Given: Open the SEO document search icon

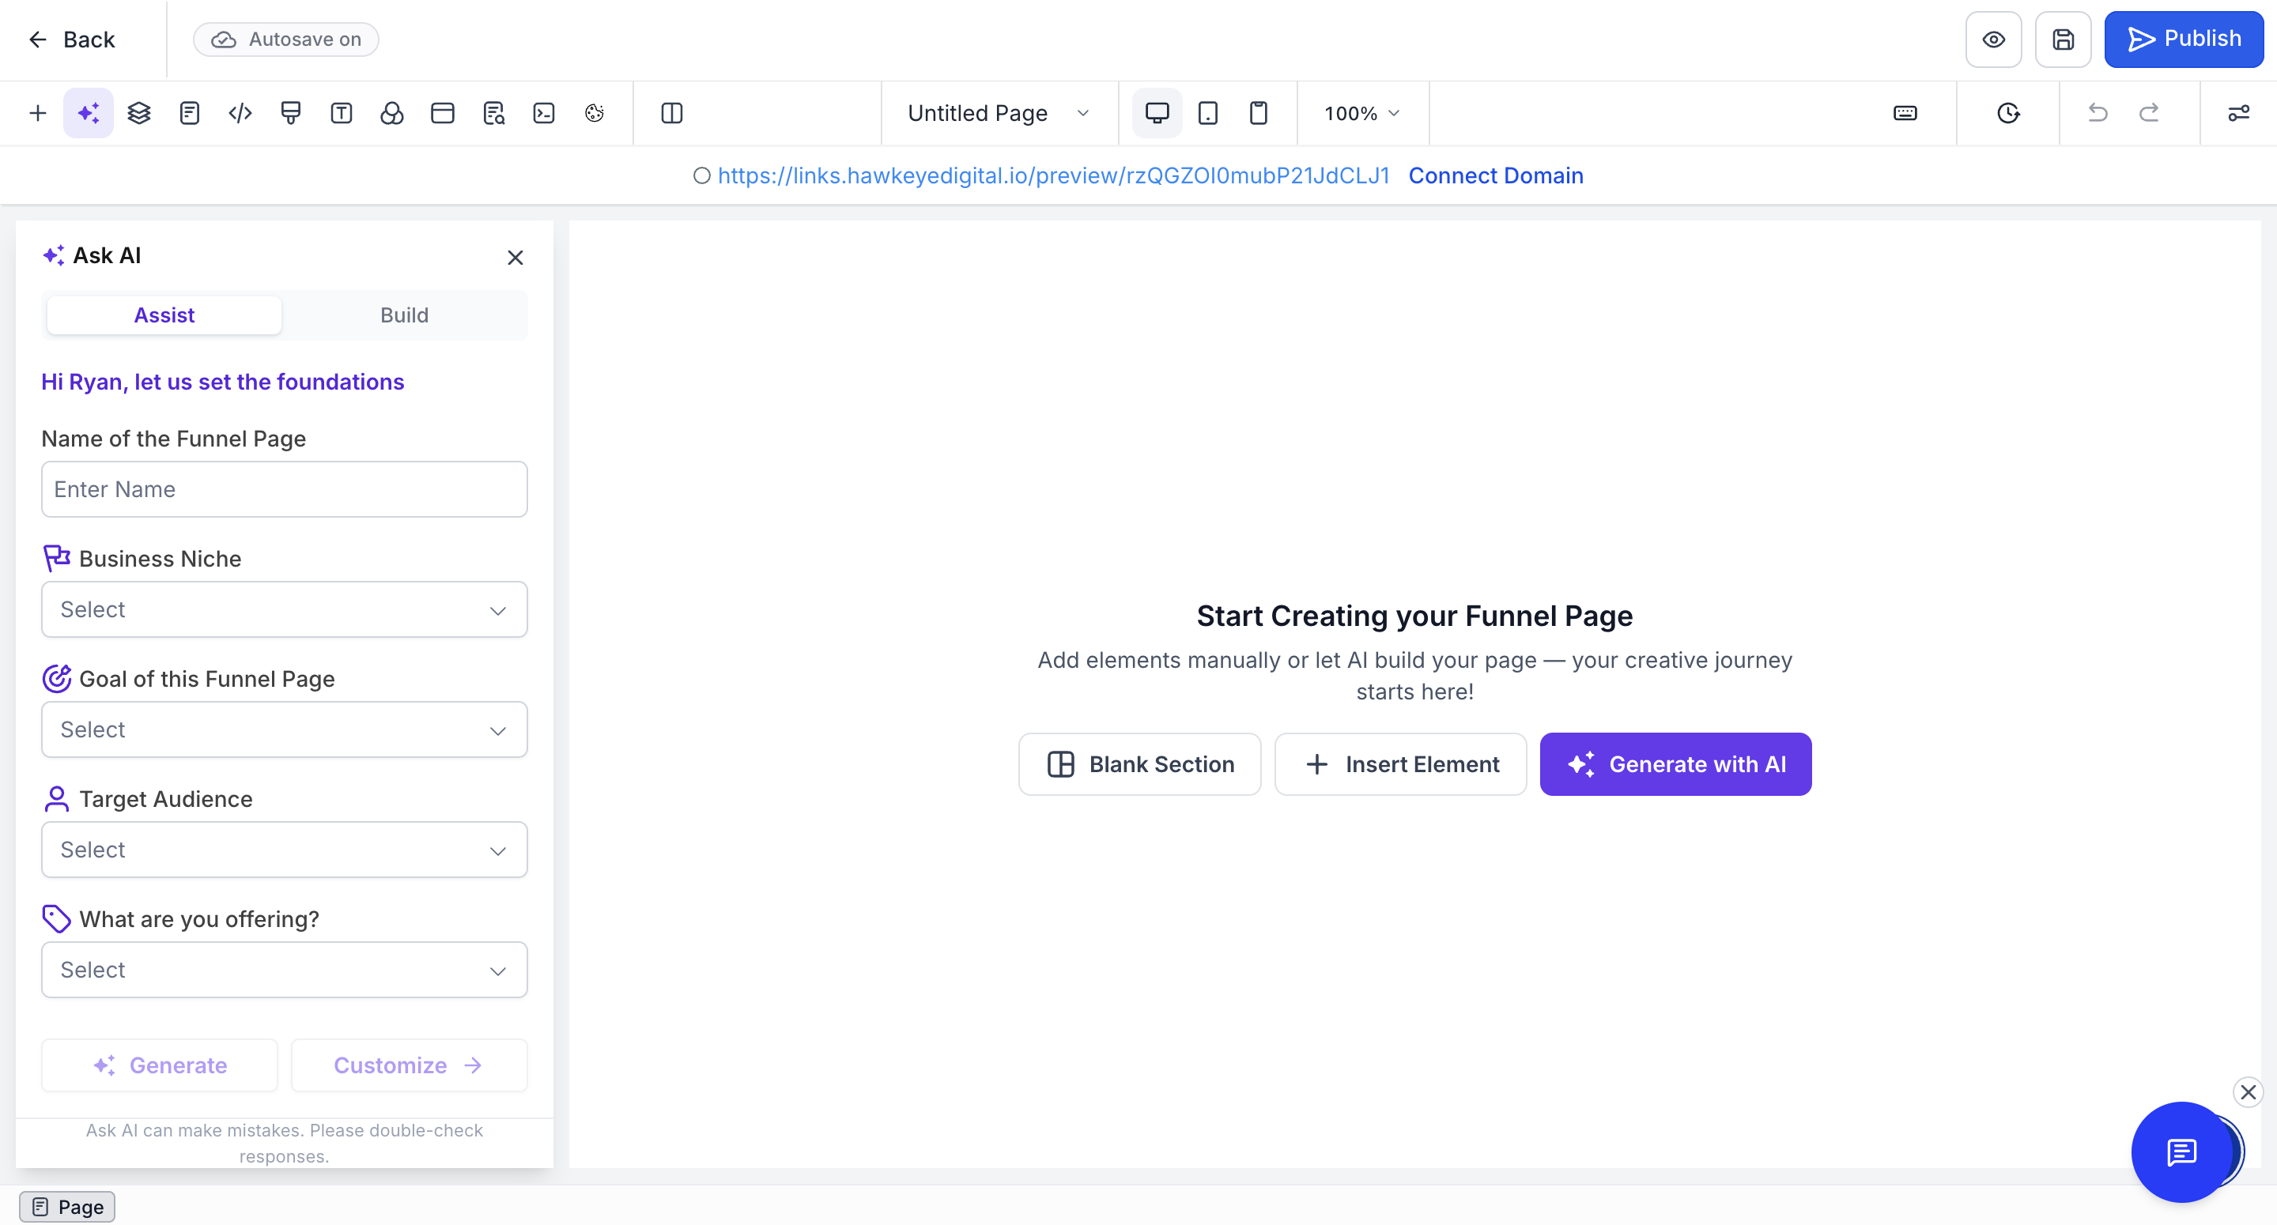Looking at the screenshot, I should coord(493,113).
